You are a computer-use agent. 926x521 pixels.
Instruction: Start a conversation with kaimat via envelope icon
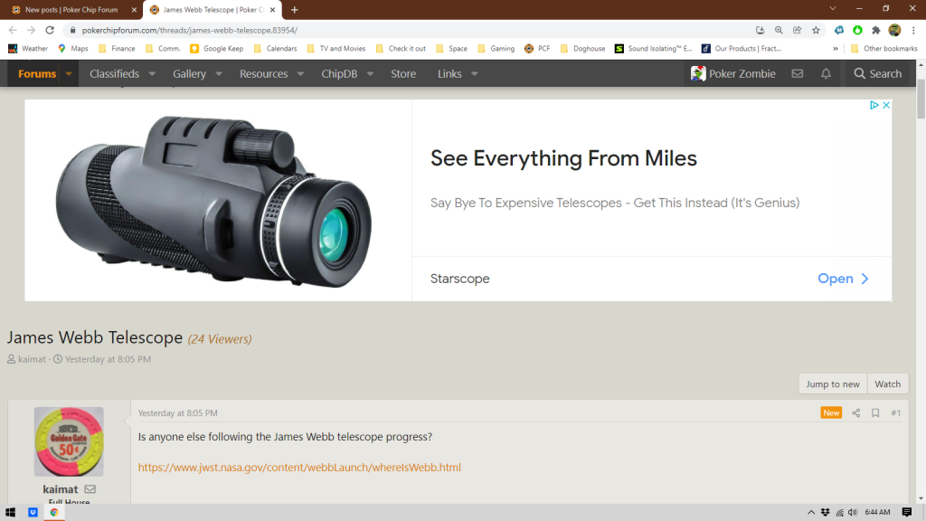pyautogui.click(x=90, y=489)
